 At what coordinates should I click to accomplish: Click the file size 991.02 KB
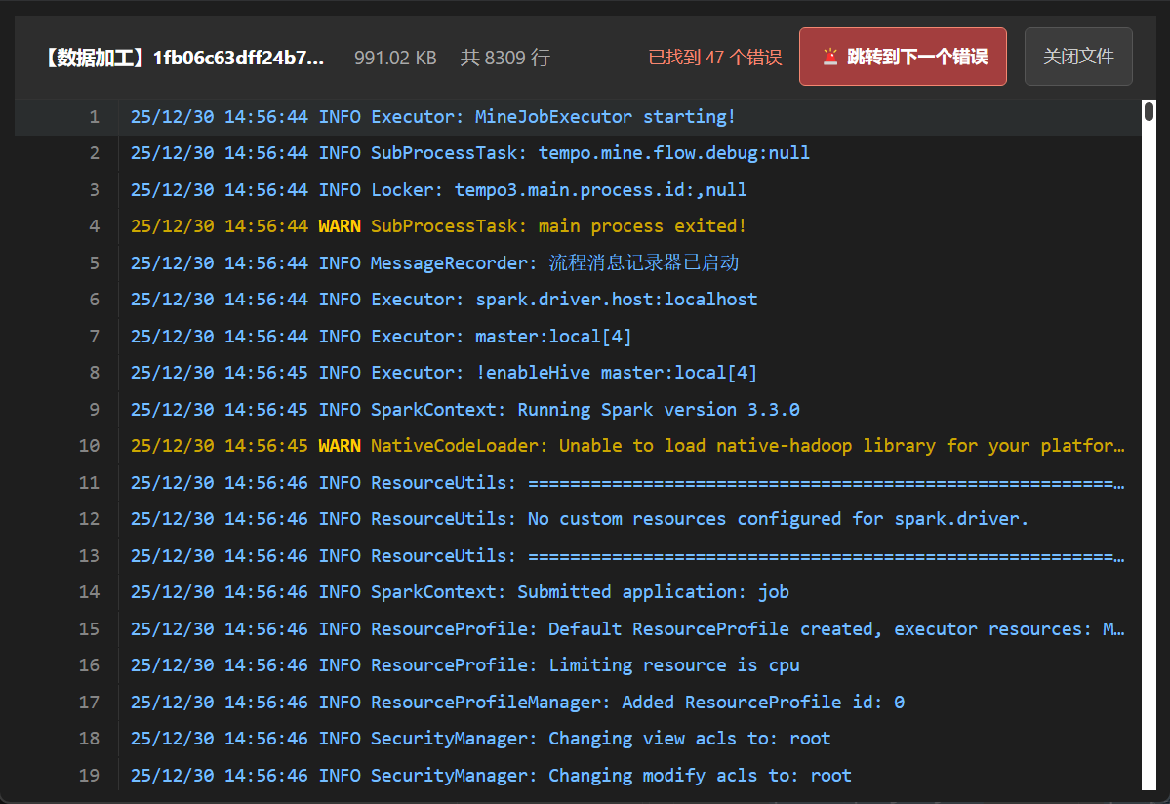(x=395, y=58)
